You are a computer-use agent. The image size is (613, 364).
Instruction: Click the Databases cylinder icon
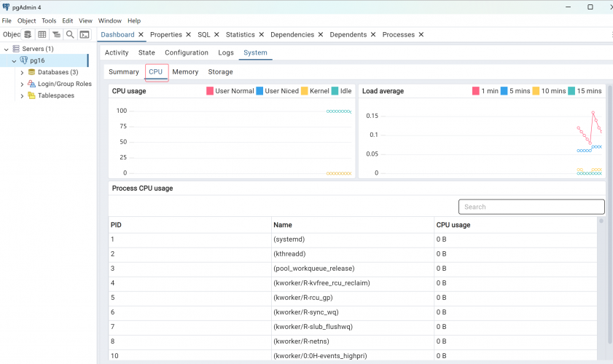click(x=31, y=72)
